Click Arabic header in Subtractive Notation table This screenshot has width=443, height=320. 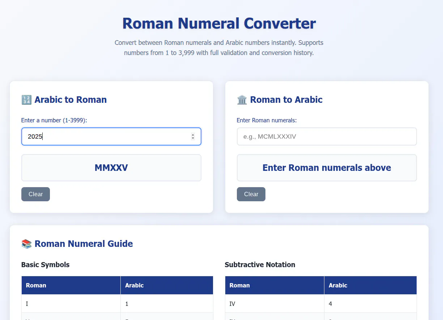(370, 285)
